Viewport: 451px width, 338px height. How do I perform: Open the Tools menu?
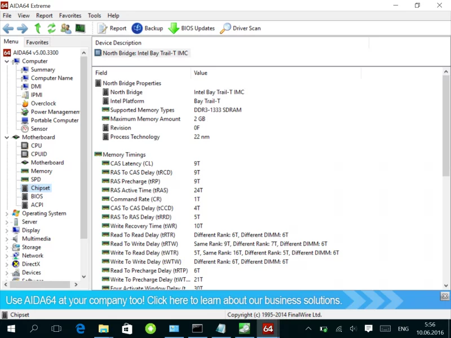(x=94, y=16)
